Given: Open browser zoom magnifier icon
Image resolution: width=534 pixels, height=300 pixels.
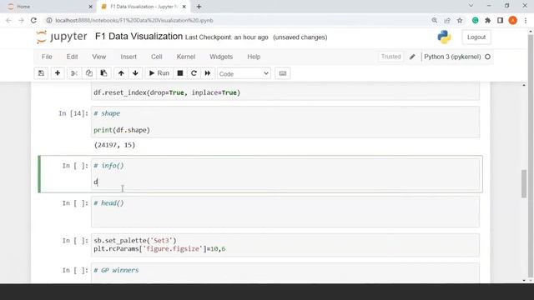Looking at the screenshot, I should tap(435, 20).
